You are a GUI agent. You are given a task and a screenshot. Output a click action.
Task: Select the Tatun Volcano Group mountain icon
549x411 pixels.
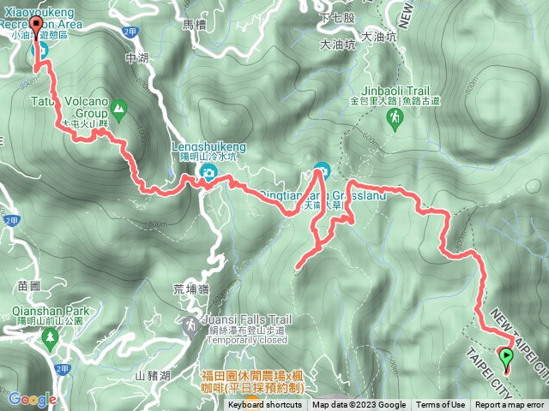pyautogui.click(x=118, y=110)
